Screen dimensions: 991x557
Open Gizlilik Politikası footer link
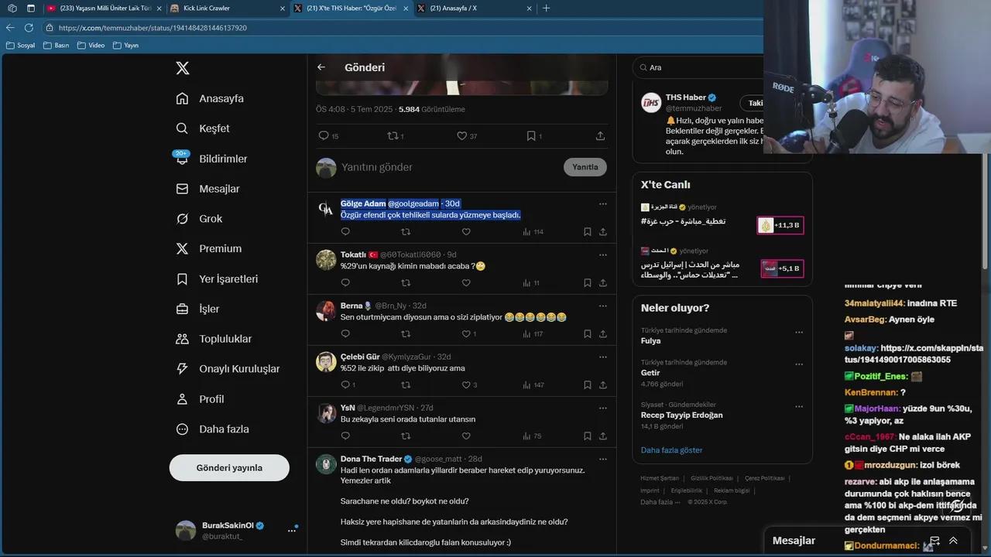(x=712, y=478)
